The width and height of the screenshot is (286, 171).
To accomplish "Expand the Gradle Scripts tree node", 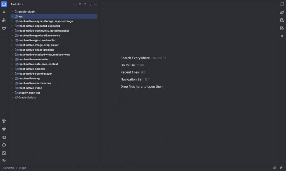I will point(12,98).
